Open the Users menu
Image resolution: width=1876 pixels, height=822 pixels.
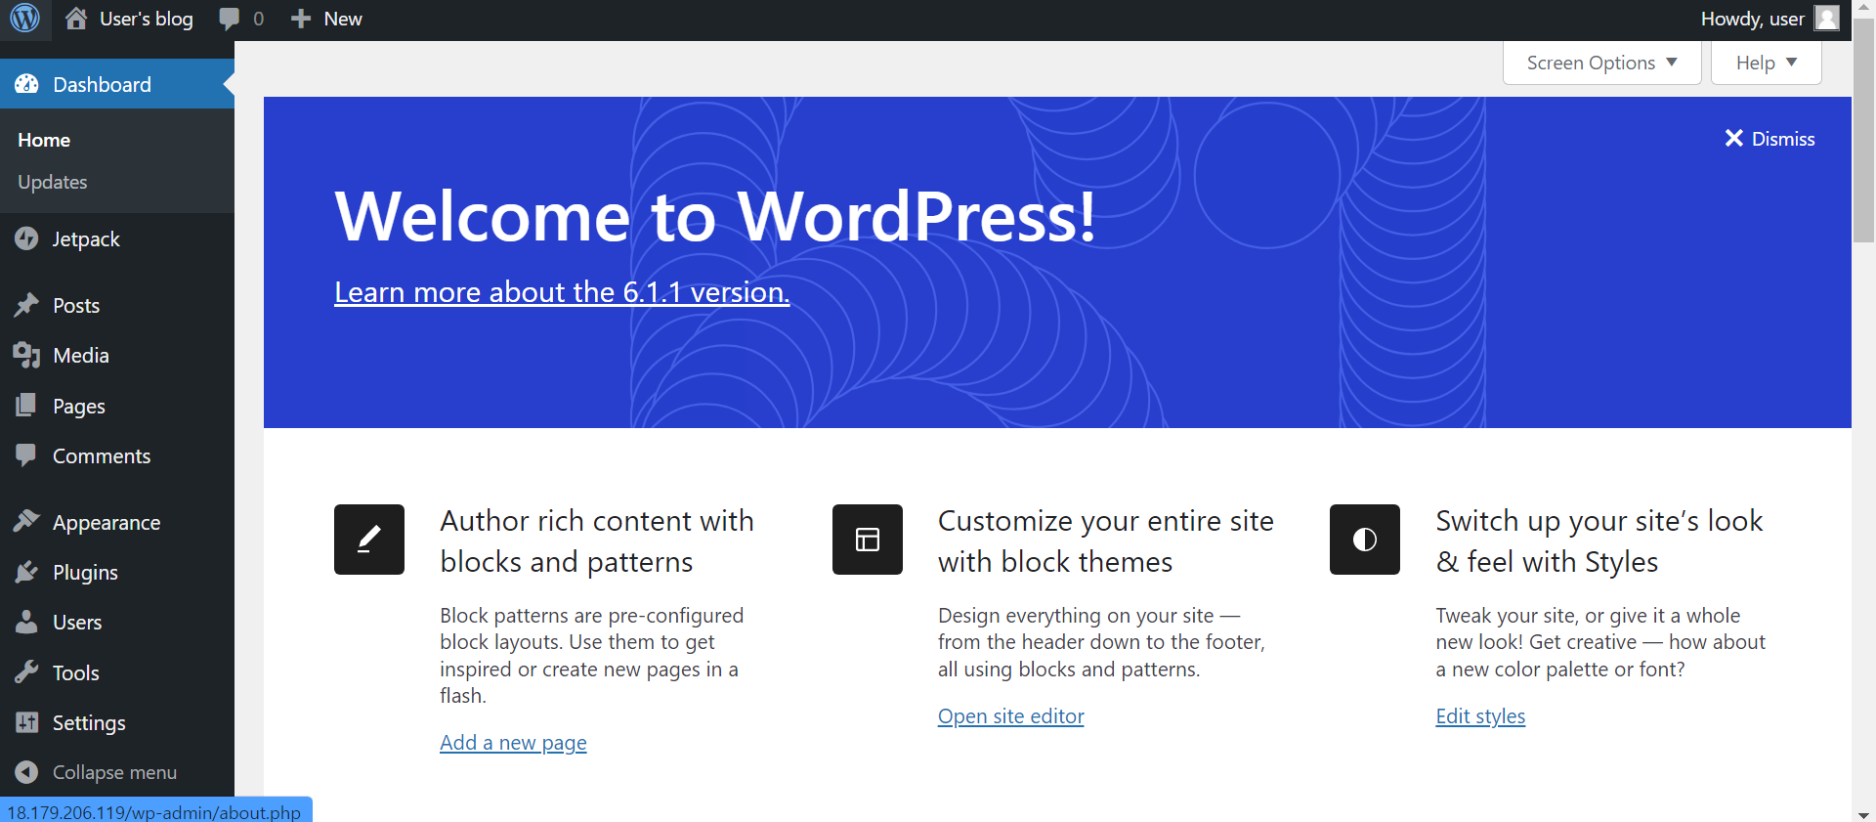pyautogui.click(x=117, y=622)
